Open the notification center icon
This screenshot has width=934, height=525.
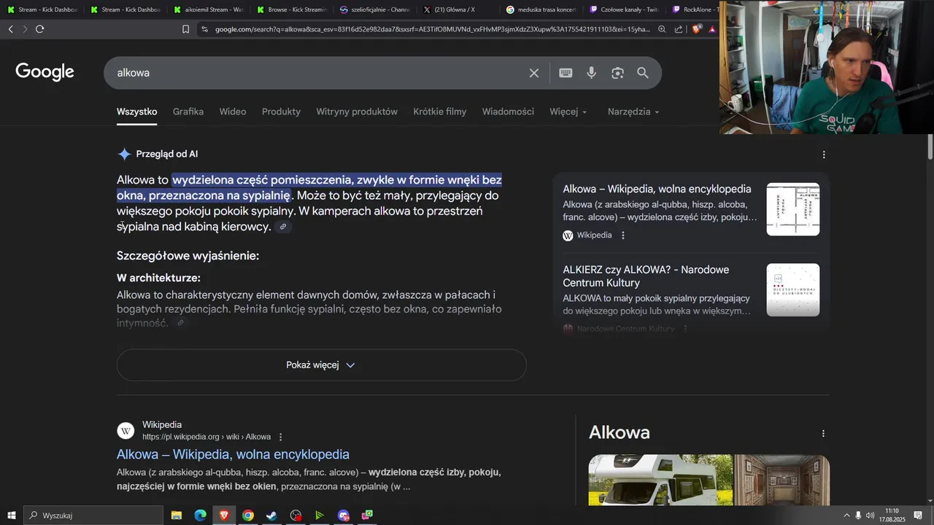click(x=919, y=516)
